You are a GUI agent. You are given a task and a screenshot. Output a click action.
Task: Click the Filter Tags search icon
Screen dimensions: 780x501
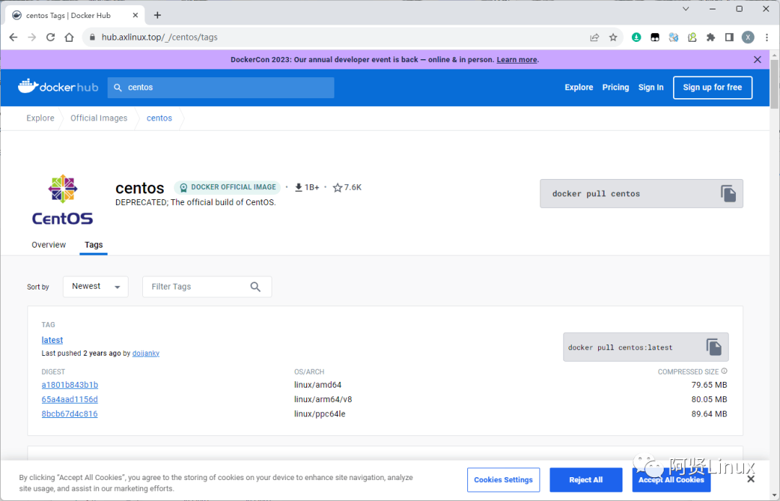point(255,287)
